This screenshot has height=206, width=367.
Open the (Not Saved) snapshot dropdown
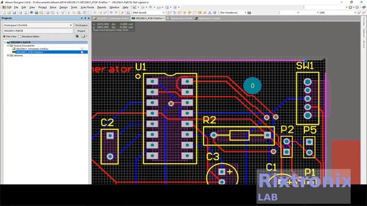(163, 13)
